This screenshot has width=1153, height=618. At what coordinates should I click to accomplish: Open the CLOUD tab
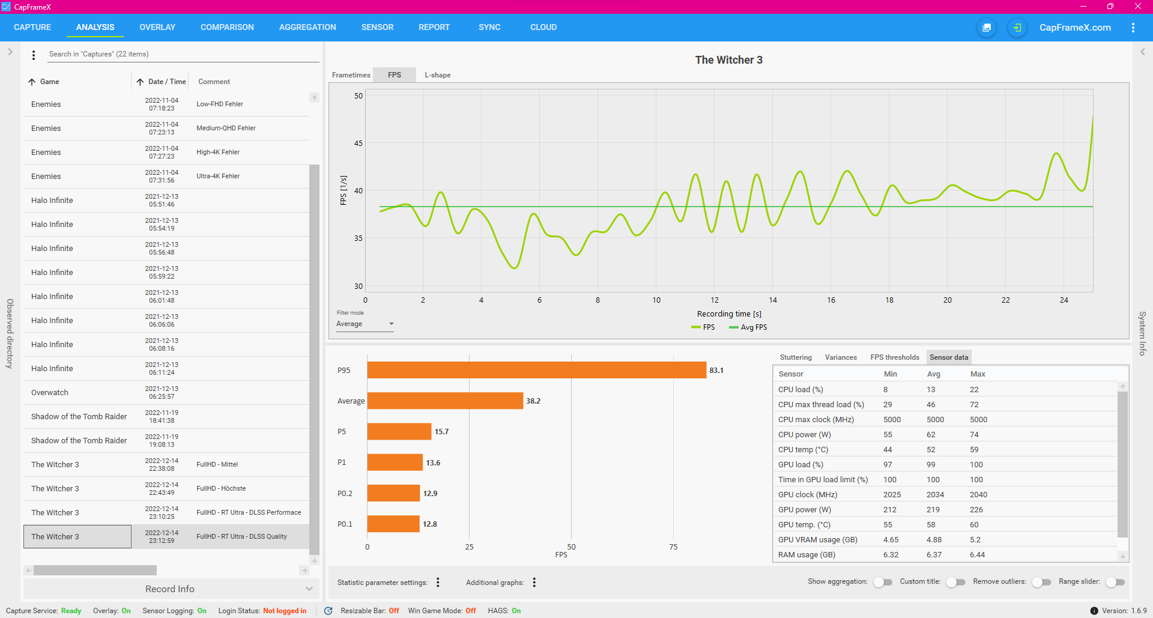[x=543, y=27]
